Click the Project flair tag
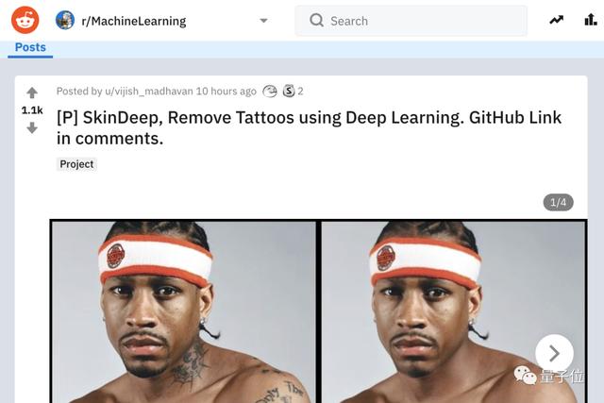This screenshot has width=604, height=403. click(x=76, y=164)
